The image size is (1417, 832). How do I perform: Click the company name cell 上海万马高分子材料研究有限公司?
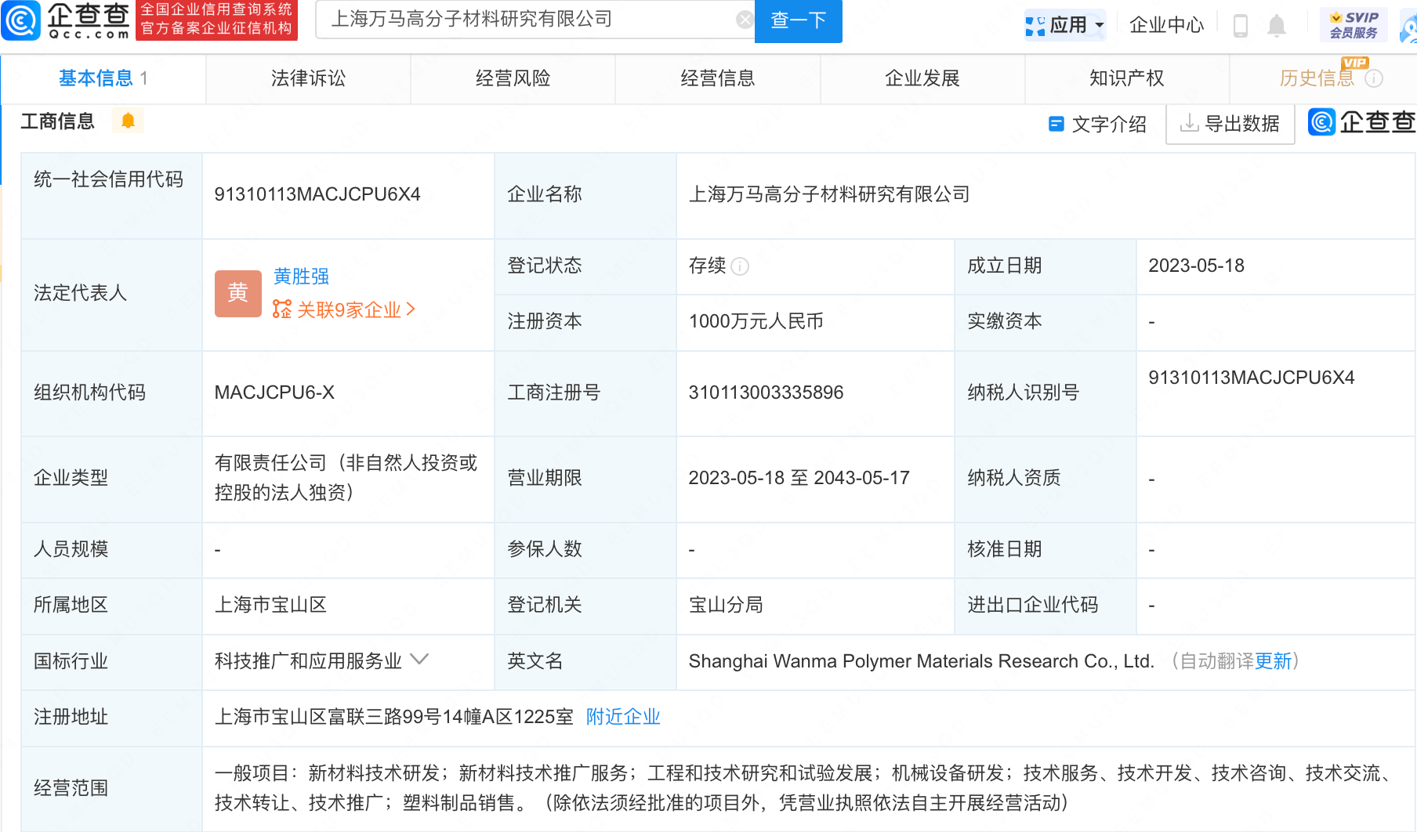[829, 194]
